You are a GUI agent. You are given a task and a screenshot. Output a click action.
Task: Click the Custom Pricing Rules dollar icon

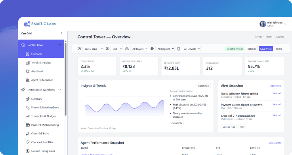28,151
